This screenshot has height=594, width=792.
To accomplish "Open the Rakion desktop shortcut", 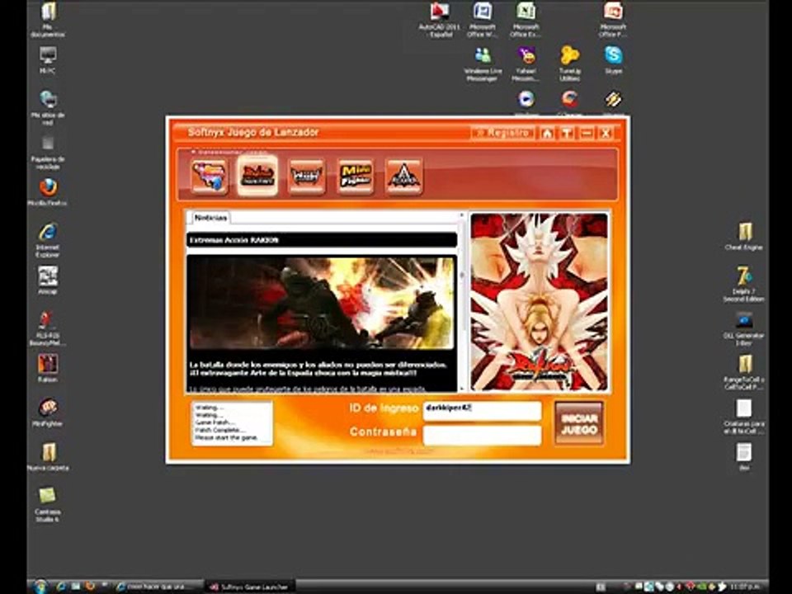I will click(x=48, y=368).
